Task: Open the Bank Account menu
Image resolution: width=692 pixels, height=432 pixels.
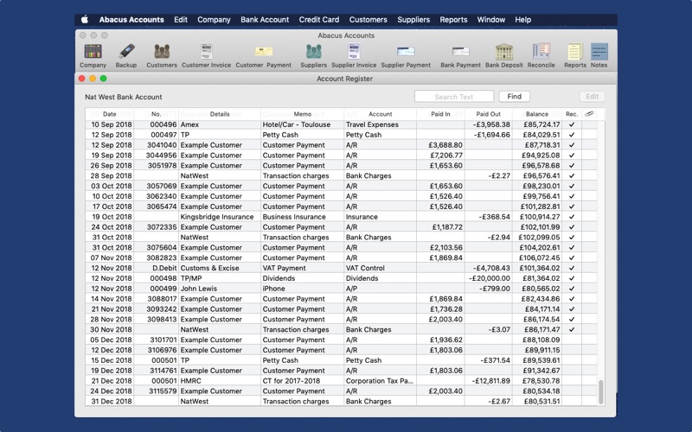Action: pos(265,19)
